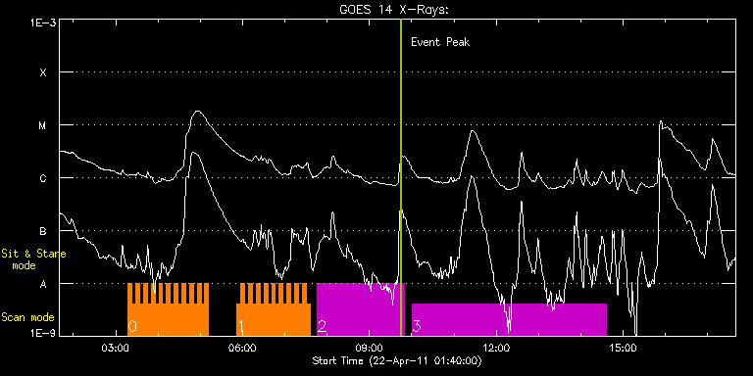The image size is (753, 376).
Task: Click the Sit & Stare mode label
Action: [33, 259]
